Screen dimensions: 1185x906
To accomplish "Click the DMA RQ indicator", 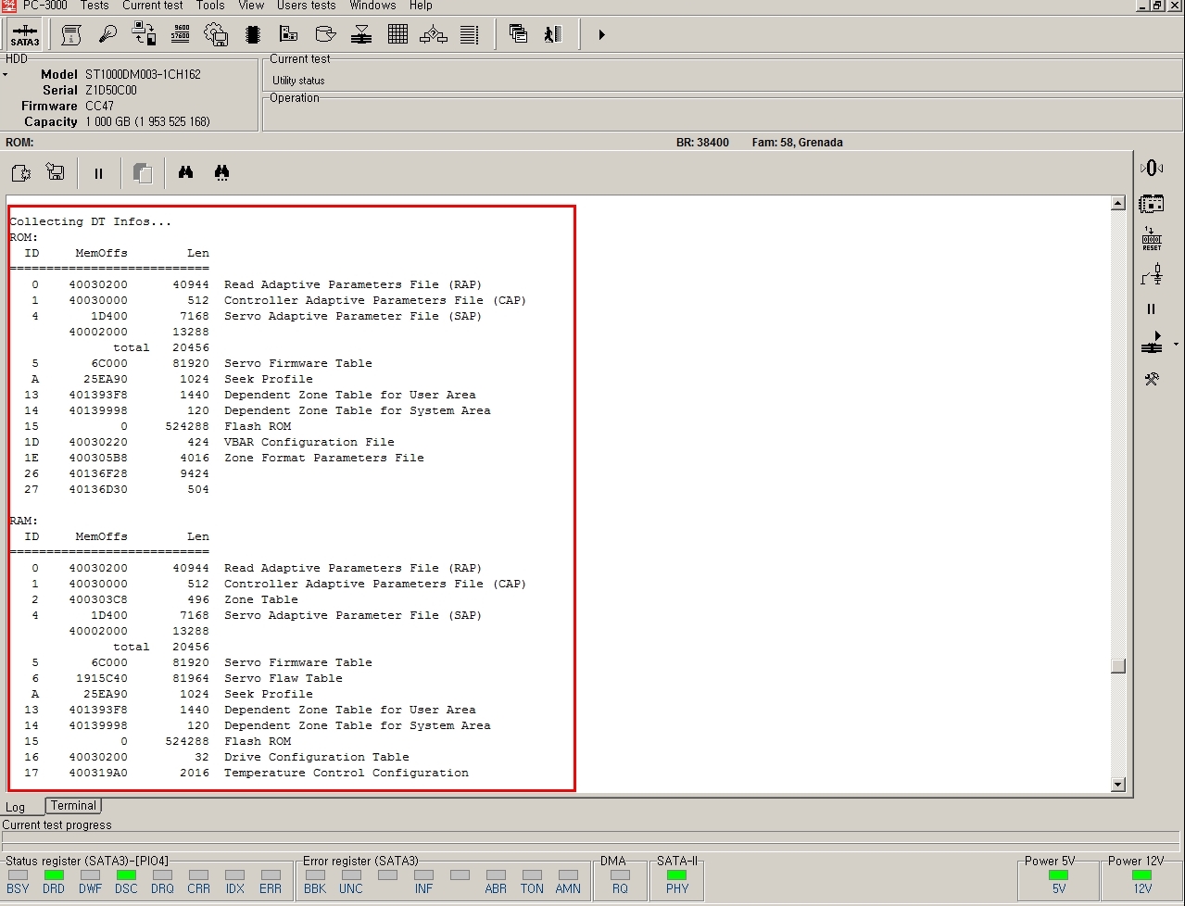I will pyautogui.click(x=620, y=875).
